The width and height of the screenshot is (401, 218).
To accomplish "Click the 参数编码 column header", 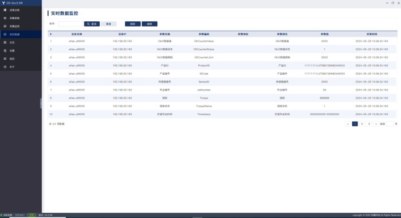I will [x=204, y=34].
